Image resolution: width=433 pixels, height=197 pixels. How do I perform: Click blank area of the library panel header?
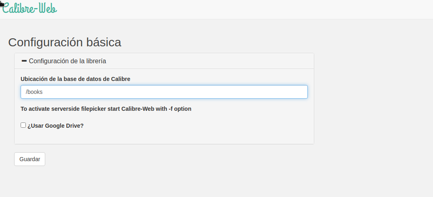210,61
